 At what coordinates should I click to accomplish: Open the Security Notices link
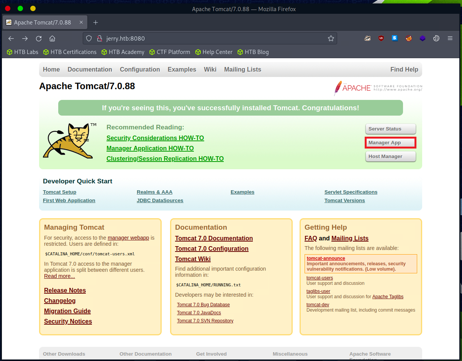[x=68, y=322]
